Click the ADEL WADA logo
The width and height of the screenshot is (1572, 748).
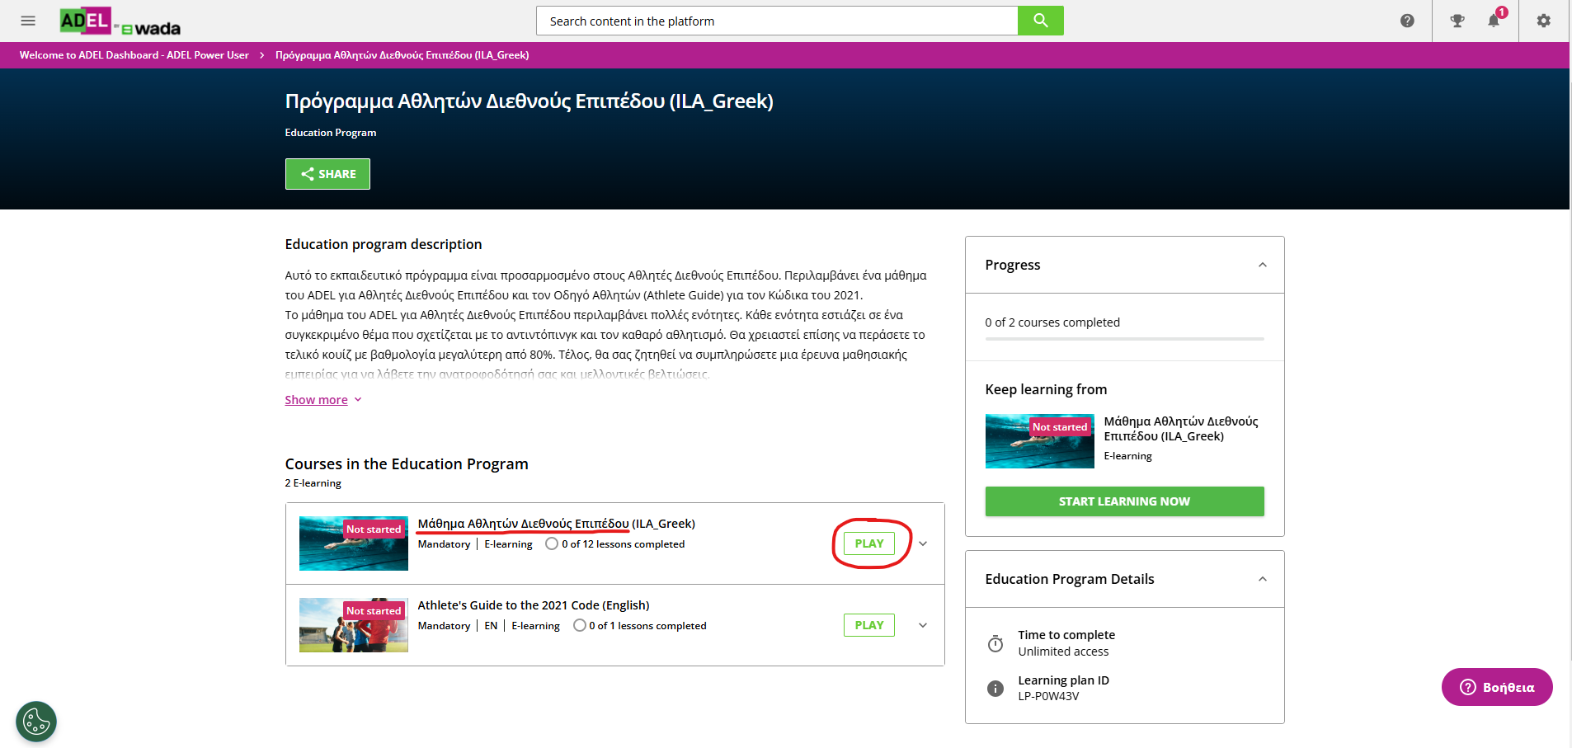coord(120,21)
